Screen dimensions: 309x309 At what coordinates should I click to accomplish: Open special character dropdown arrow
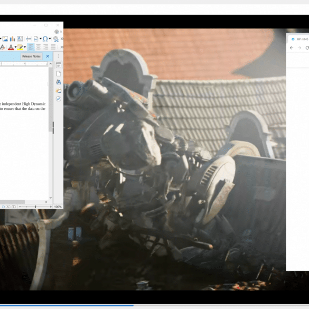coord(50,39)
